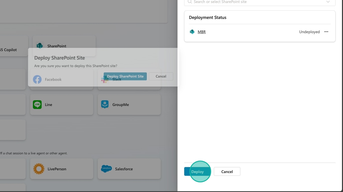343x192 pixels.
Task: Click the SharePoint channel icon
Action: pyautogui.click(x=40, y=46)
